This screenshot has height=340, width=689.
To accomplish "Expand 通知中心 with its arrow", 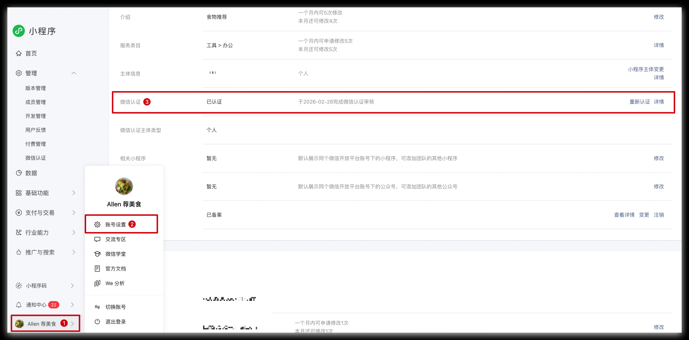I will 72,305.
